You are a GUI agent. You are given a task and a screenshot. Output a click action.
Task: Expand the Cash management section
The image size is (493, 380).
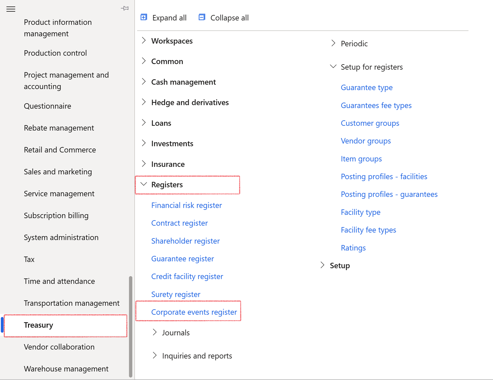pos(144,82)
